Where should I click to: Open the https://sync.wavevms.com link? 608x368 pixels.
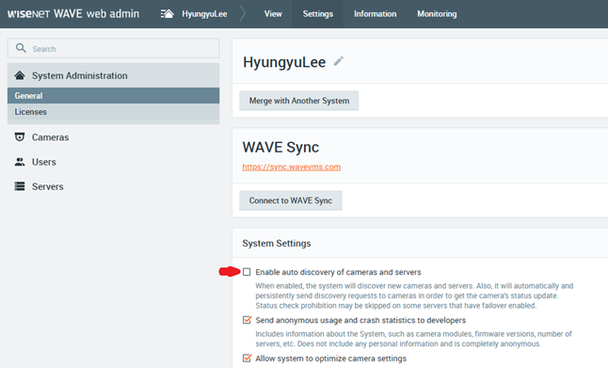292,167
